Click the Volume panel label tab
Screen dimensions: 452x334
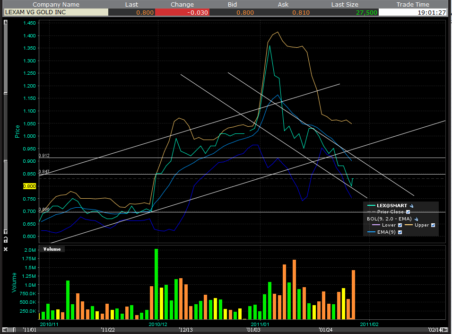point(52,249)
